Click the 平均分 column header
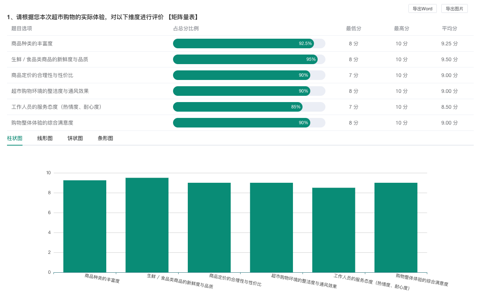Screen dimensions: 480x297 pos(449,28)
